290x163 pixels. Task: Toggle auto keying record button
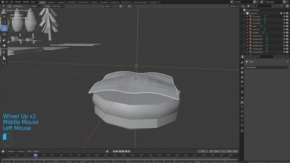point(107,151)
